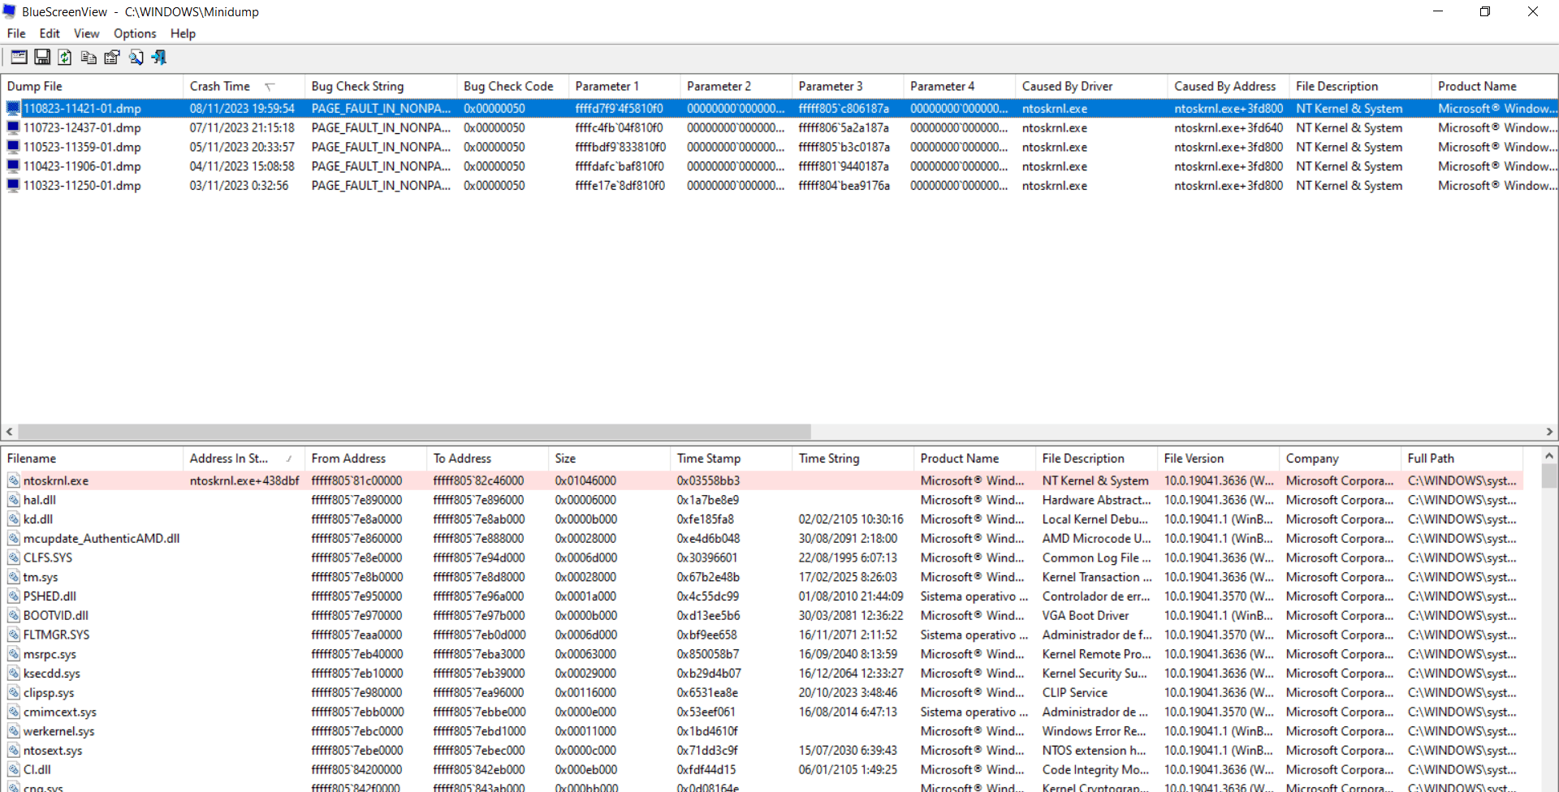Select the hal.dll driver row

pos(762,500)
